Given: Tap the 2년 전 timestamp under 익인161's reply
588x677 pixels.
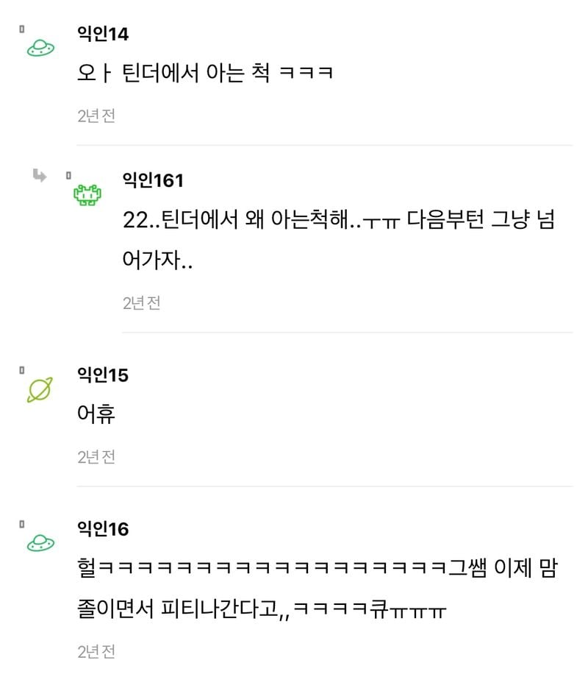Looking at the screenshot, I should click(142, 302).
